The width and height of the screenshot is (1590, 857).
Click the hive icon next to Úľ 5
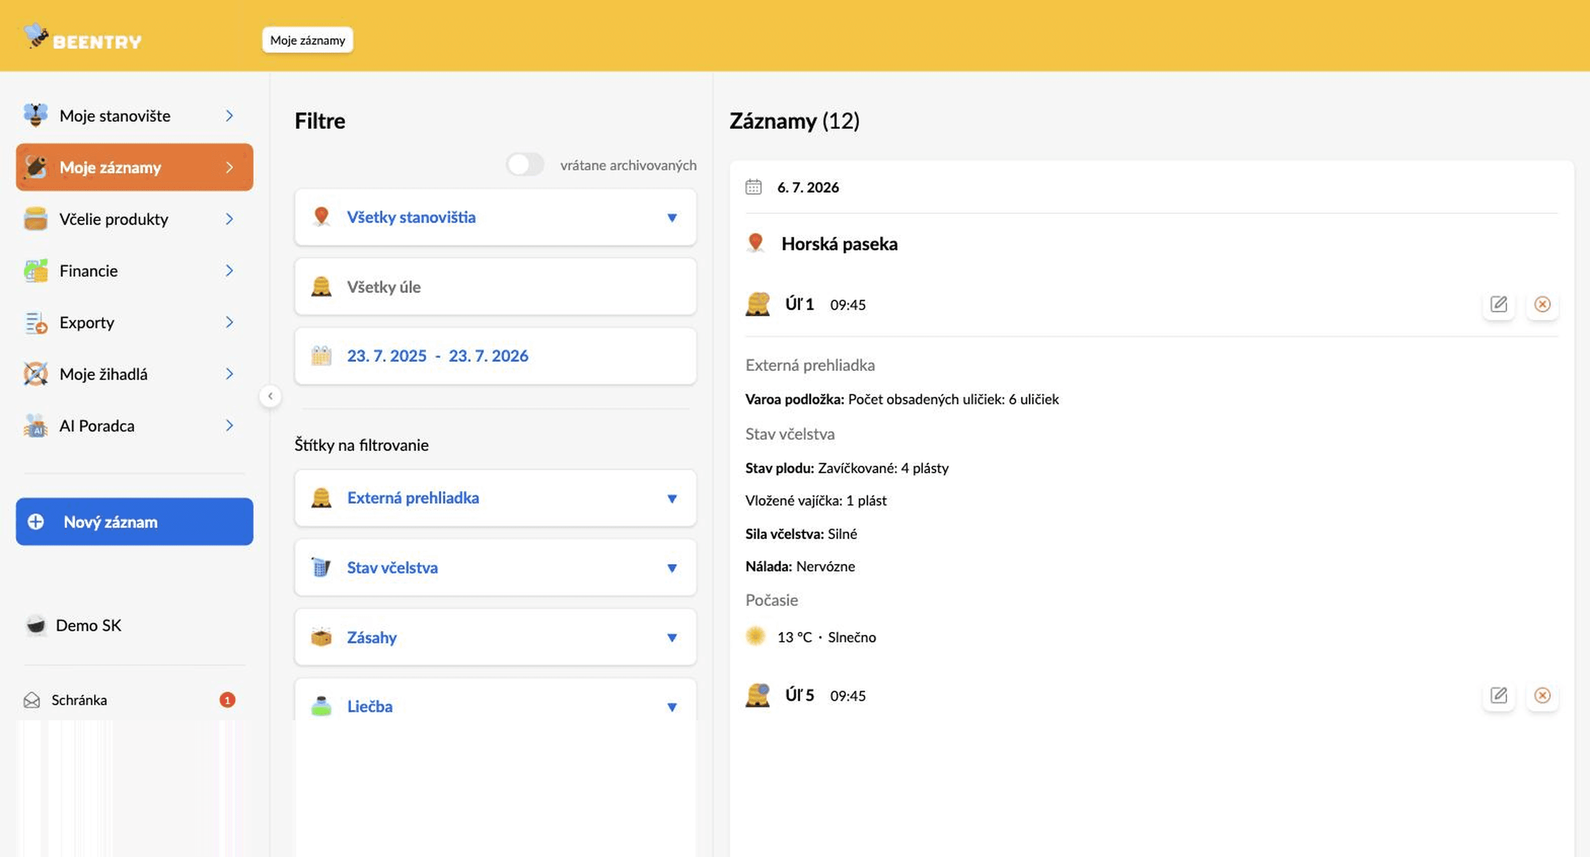(757, 696)
